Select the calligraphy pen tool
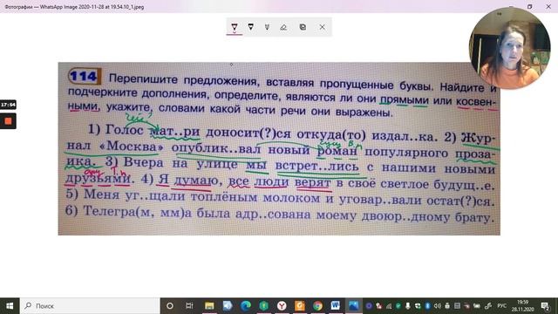Image resolution: width=558 pixels, height=314 pixels. click(x=267, y=27)
